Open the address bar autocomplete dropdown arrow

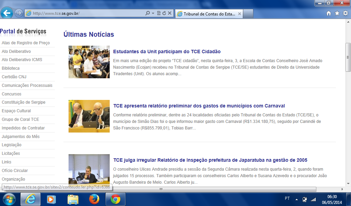point(153,13)
